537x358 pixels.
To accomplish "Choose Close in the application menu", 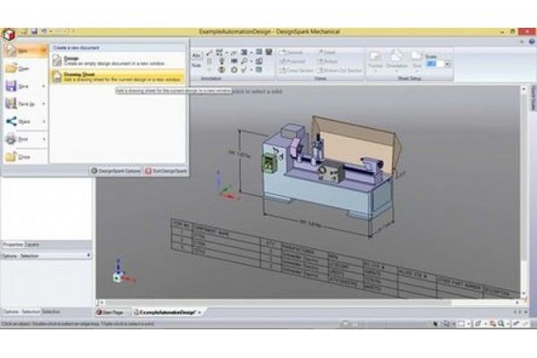I will click(x=25, y=157).
